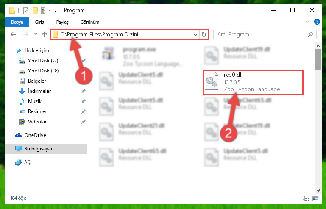Switch to details list view icon

[x=306, y=198]
